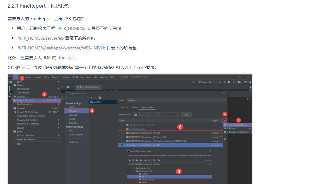The height and width of the screenshot is (184, 330).
Task: Select the JavaIdea module in list
Action: click(x=103, y=102)
